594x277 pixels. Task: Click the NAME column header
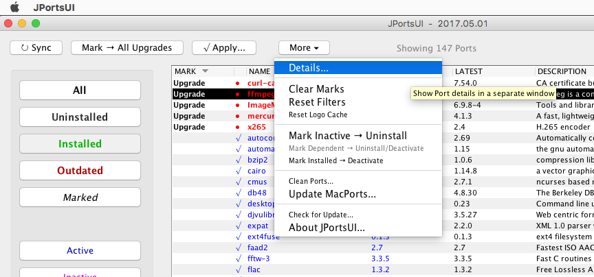[x=261, y=71]
